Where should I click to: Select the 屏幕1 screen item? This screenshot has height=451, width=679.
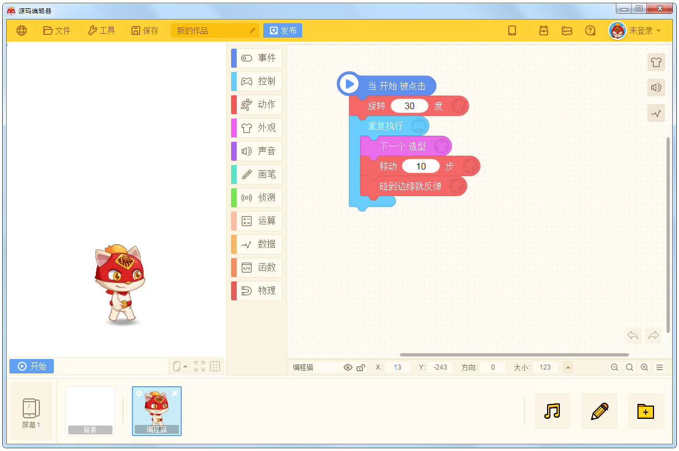tap(32, 412)
